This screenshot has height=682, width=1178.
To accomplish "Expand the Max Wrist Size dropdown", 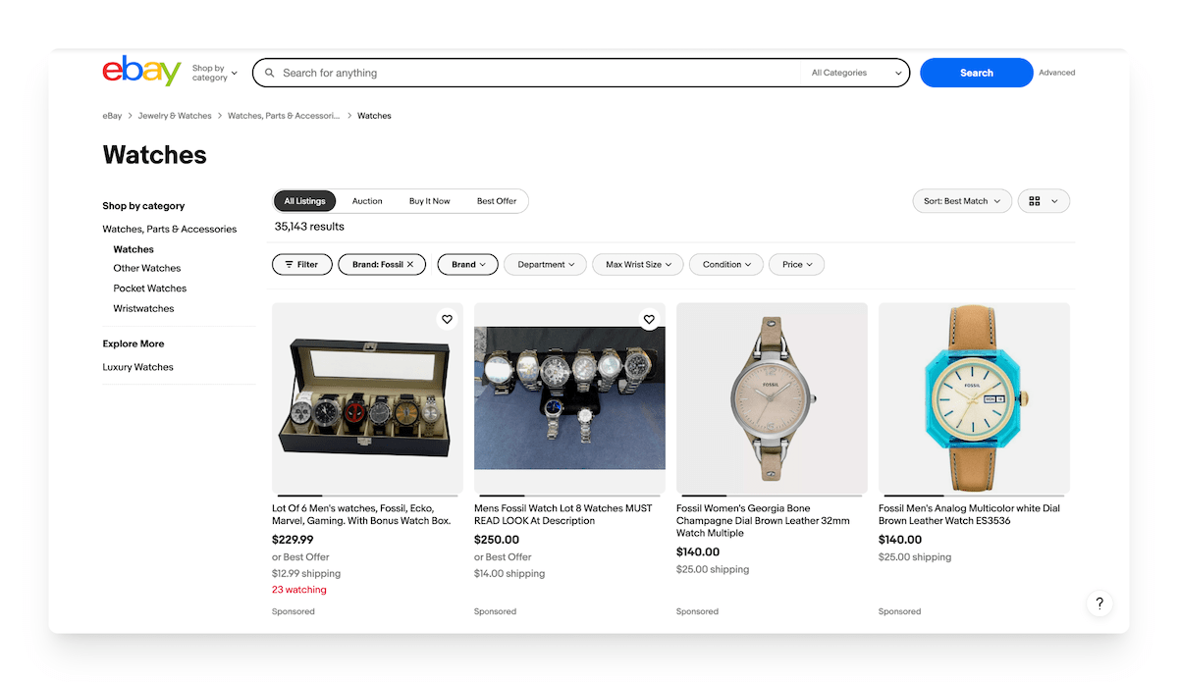I will (x=639, y=264).
